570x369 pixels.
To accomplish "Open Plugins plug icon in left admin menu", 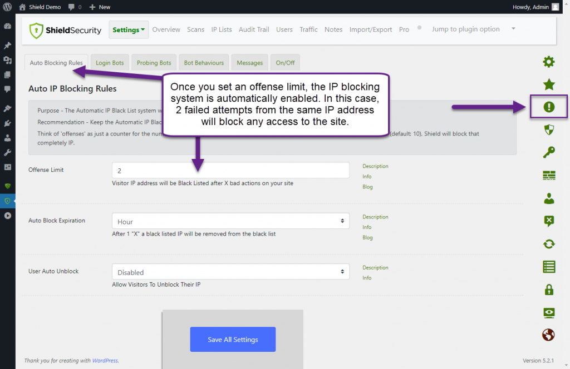I will click(8, 123).
